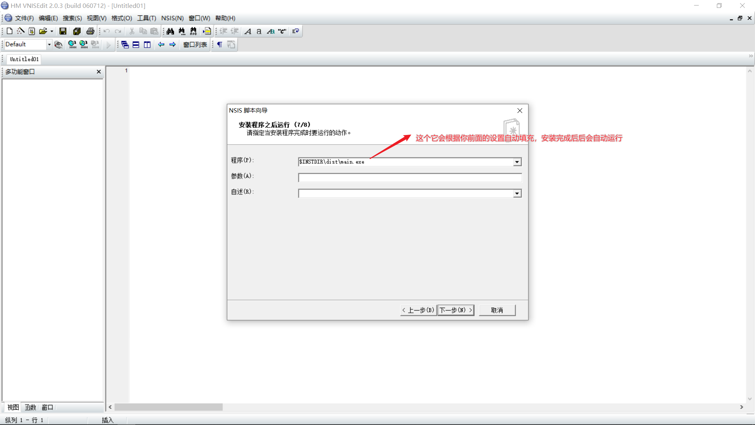Screen dimensions: 755x425
Task: Click editor vertical scroll down arrow
Action: (x=750, y=399)
